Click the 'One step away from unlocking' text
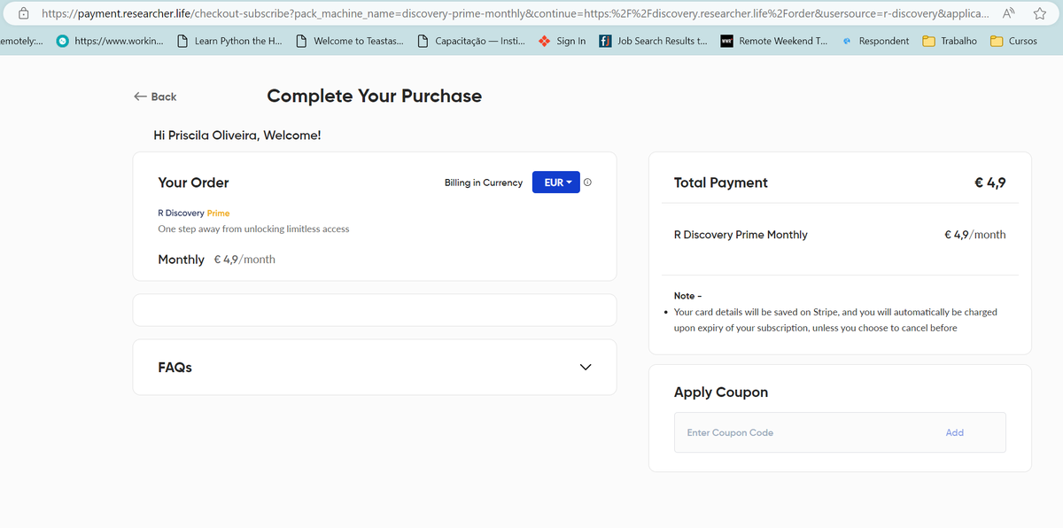This screenshot has width=1063, height=528. [253, 229]
